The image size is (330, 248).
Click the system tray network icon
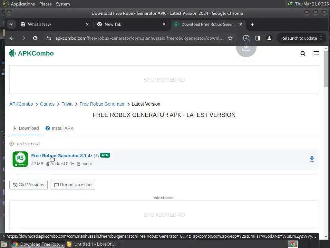[290, 4]
